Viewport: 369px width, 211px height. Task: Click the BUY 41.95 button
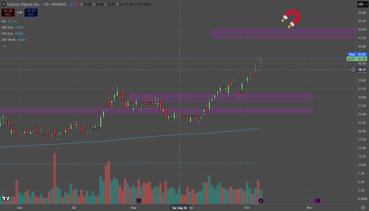coord(31,12)
